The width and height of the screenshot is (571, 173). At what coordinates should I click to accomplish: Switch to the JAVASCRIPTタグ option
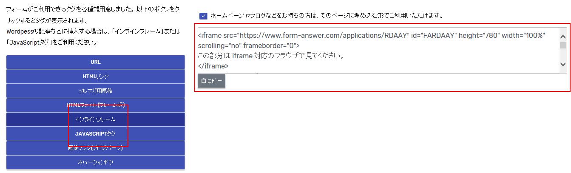point(96,133)
